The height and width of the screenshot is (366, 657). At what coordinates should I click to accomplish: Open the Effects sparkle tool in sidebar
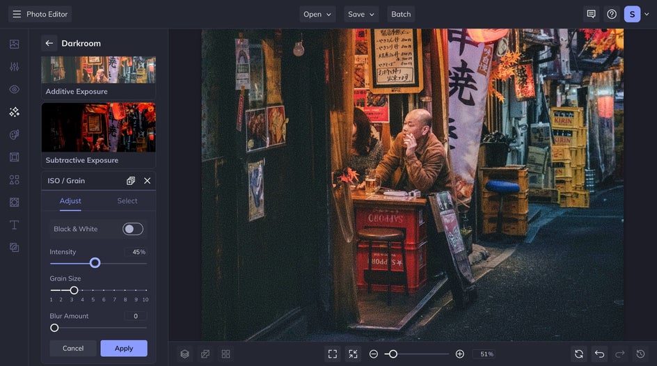pyautogui.click(x=14, y=111)
